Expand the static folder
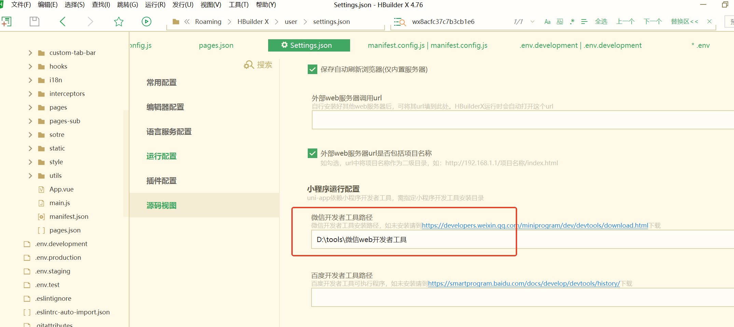 [30, 148]
